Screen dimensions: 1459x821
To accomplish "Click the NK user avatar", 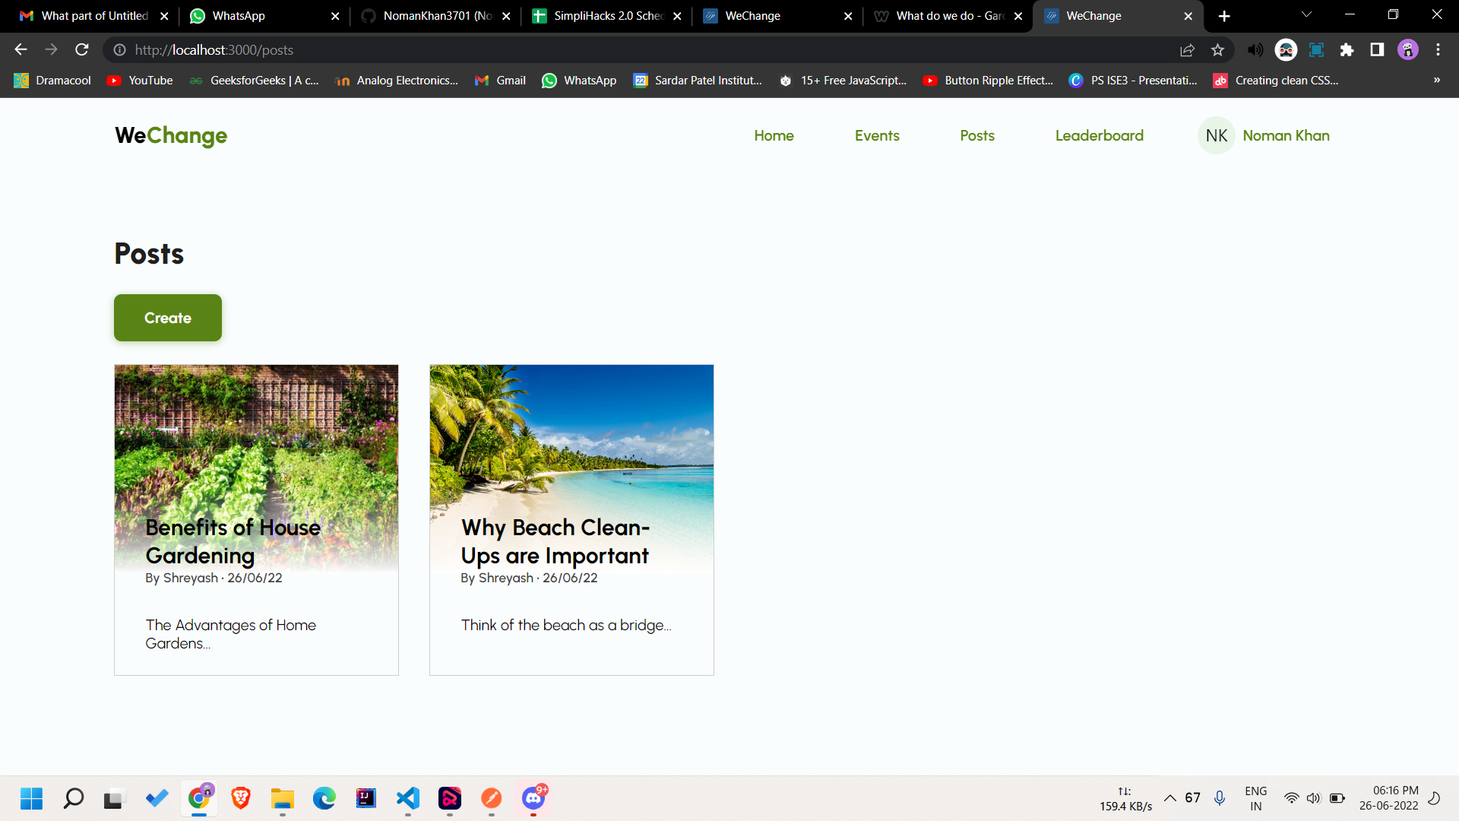I will 1216,135.
